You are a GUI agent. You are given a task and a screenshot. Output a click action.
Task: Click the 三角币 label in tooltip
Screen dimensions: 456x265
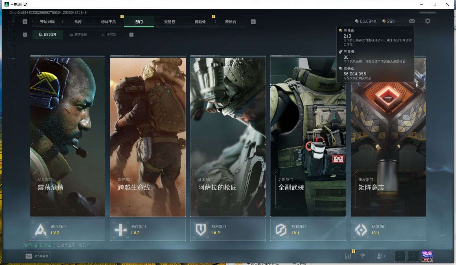349,30
